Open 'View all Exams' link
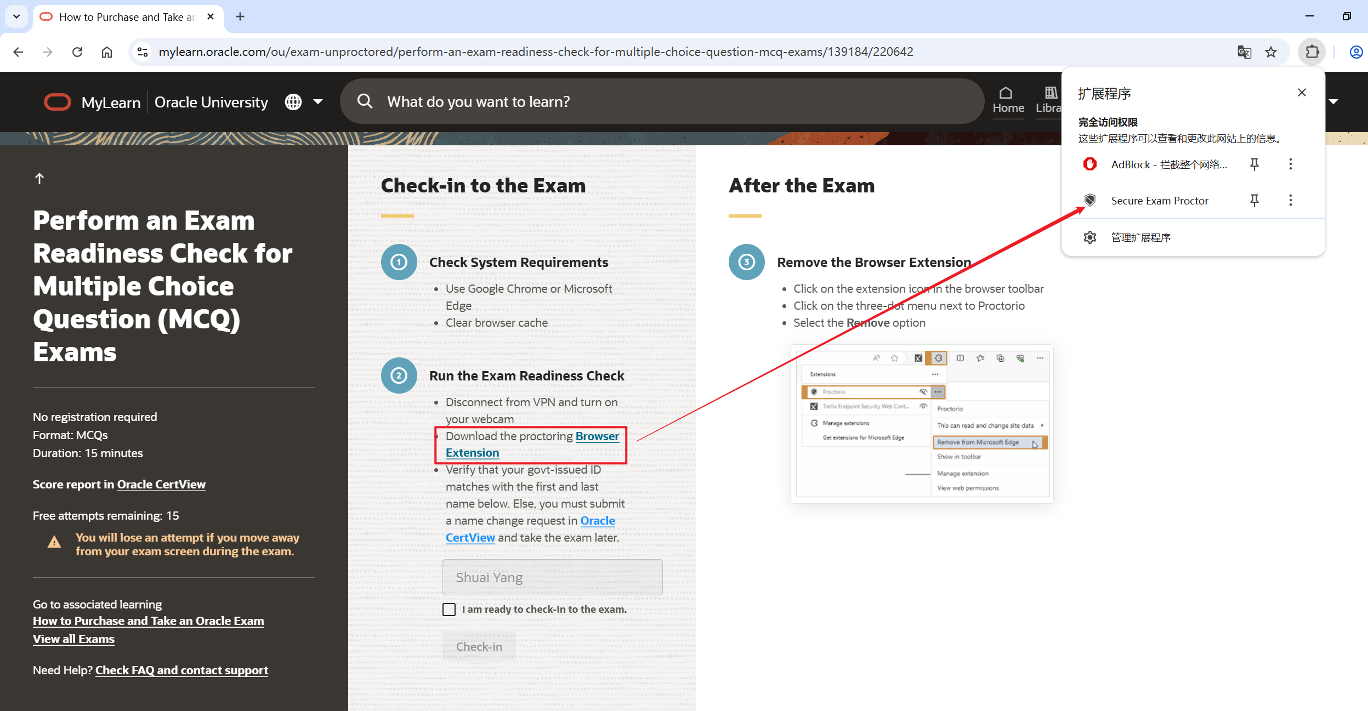 pyautogui.click(x=73, y=639)
